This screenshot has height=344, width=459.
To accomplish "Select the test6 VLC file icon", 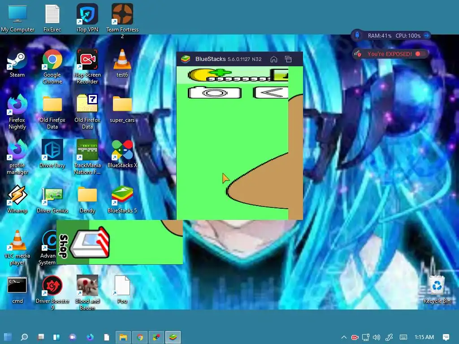I will tap(122, 64).
